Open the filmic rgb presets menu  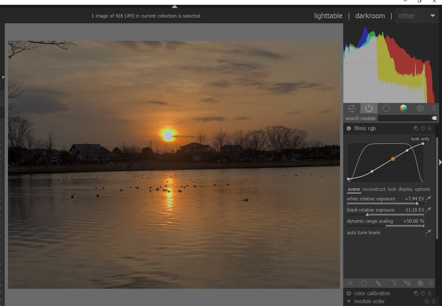[429, 128]
